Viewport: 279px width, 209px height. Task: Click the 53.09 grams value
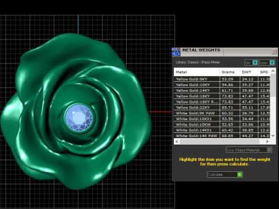click(x=227, y=79)
